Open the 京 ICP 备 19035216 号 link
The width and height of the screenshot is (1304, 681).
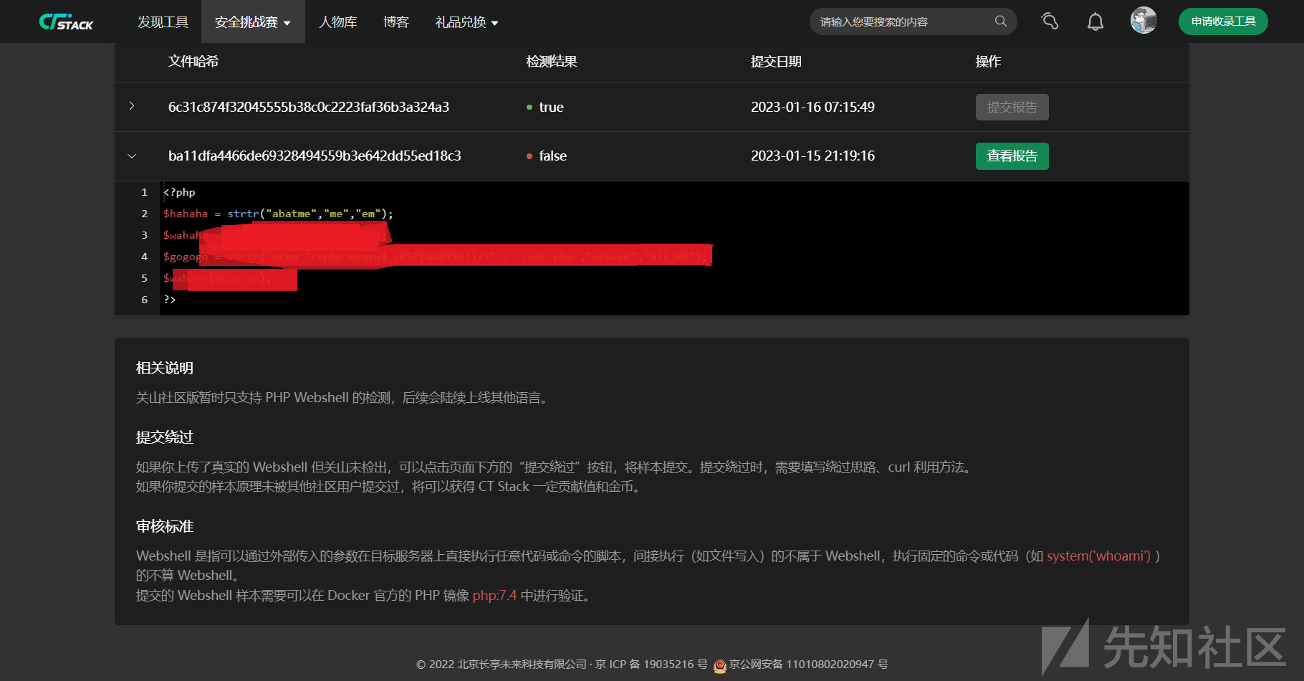point(651,665)
